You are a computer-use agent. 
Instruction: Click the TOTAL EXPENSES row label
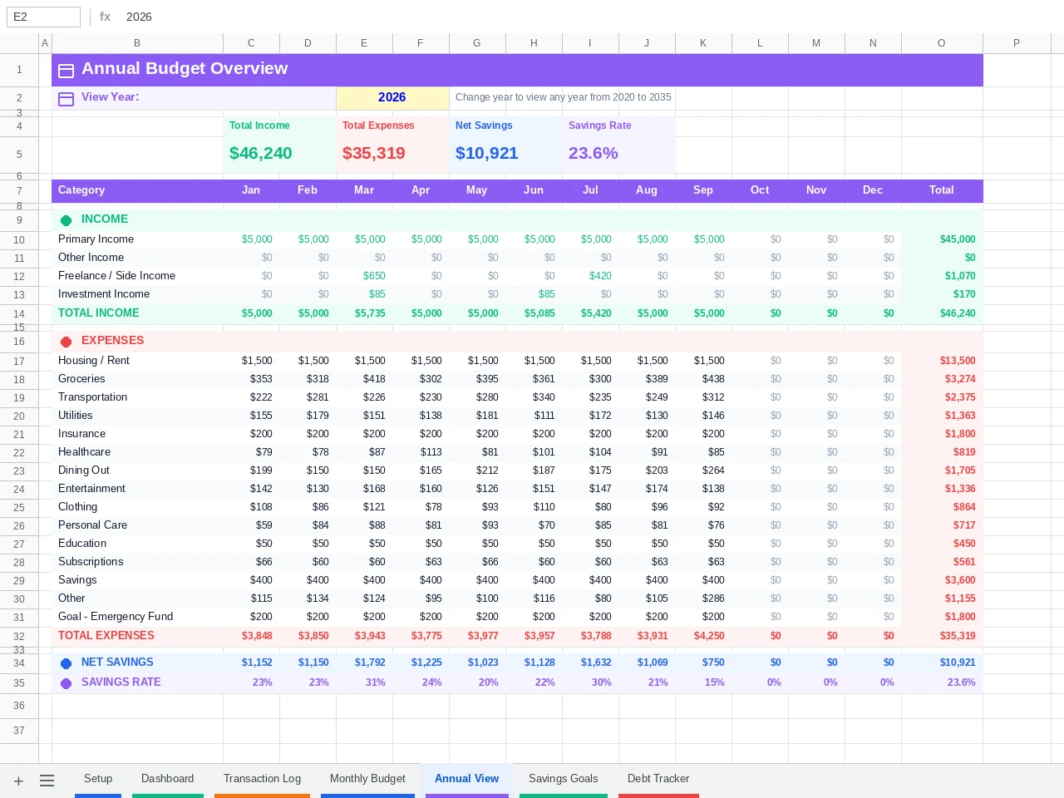tap(106, 636)
